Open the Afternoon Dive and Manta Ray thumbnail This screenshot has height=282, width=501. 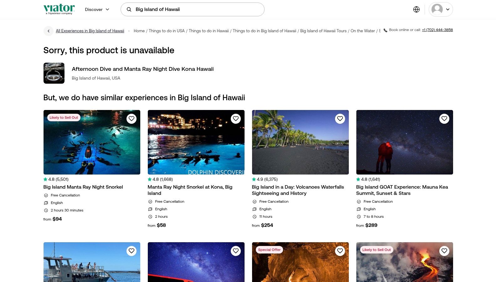pyautogui.click(x=54, y=73)
